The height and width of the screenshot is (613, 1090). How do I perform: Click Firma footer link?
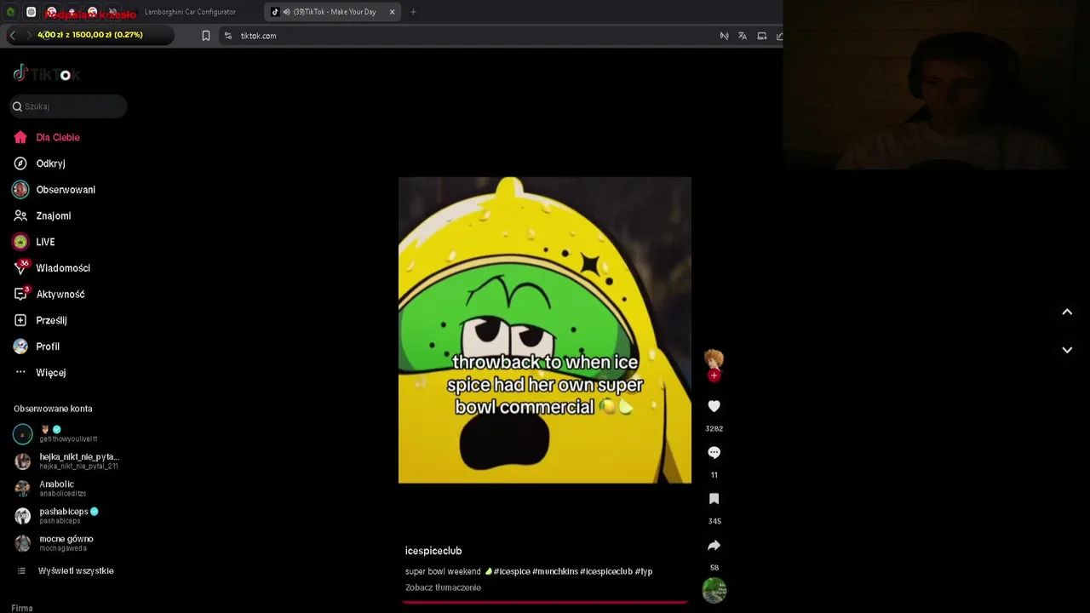coord(22,608)
